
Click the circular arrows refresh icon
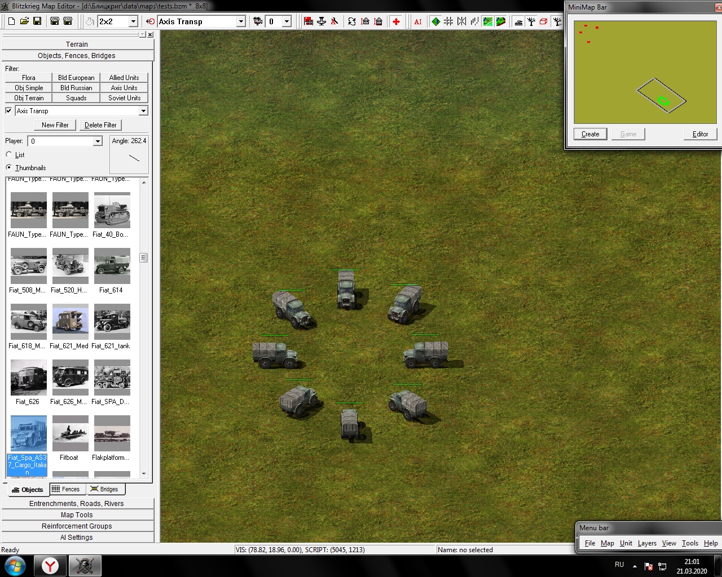352,21
